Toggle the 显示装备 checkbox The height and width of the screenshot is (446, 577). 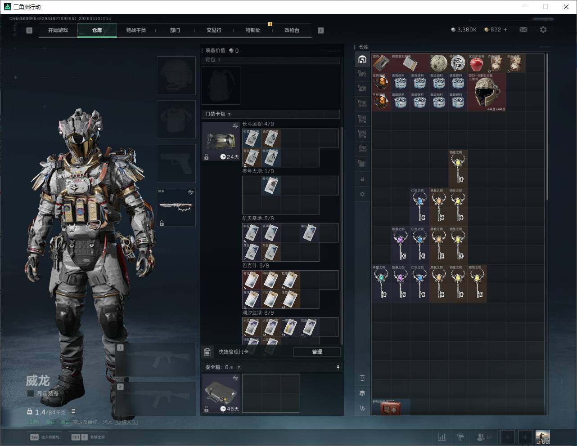click(31, 393)
